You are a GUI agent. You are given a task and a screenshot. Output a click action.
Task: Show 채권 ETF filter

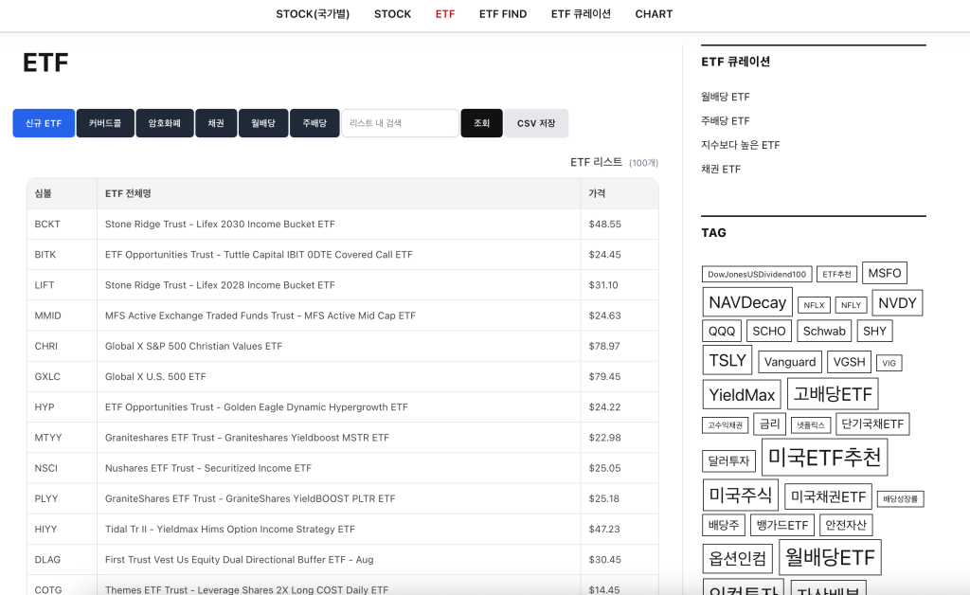216,123
